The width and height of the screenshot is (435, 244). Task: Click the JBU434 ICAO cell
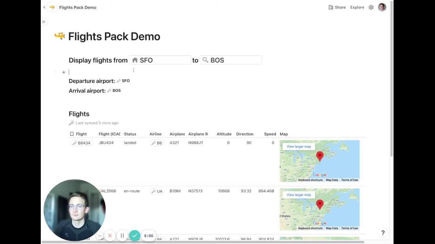tap(106, 143)
